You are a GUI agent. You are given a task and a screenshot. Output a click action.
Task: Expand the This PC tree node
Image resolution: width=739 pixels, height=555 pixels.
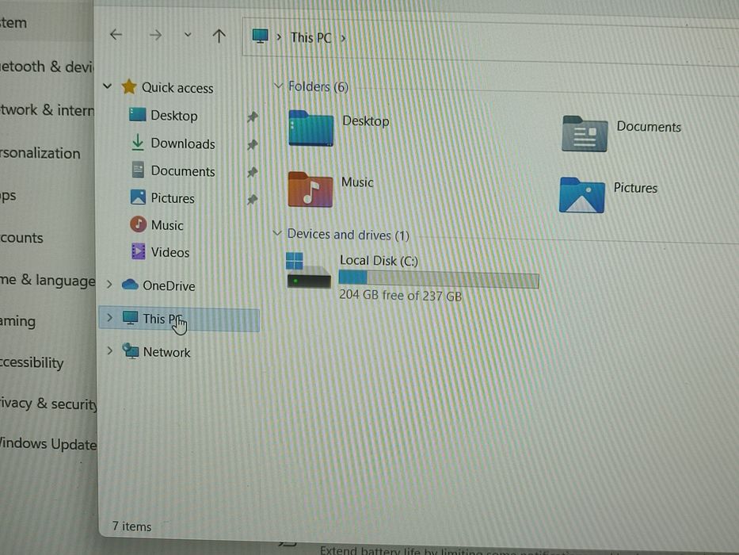point(109,318)
